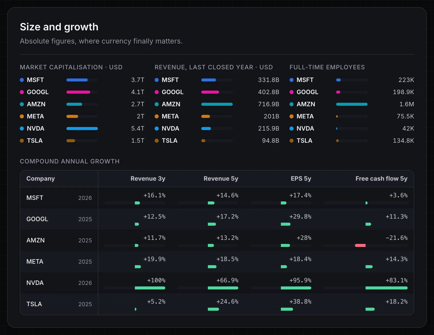434x335 pixels.
Task: Click TSLA label in Full-Time Employees list
Action: click(304, 141)
